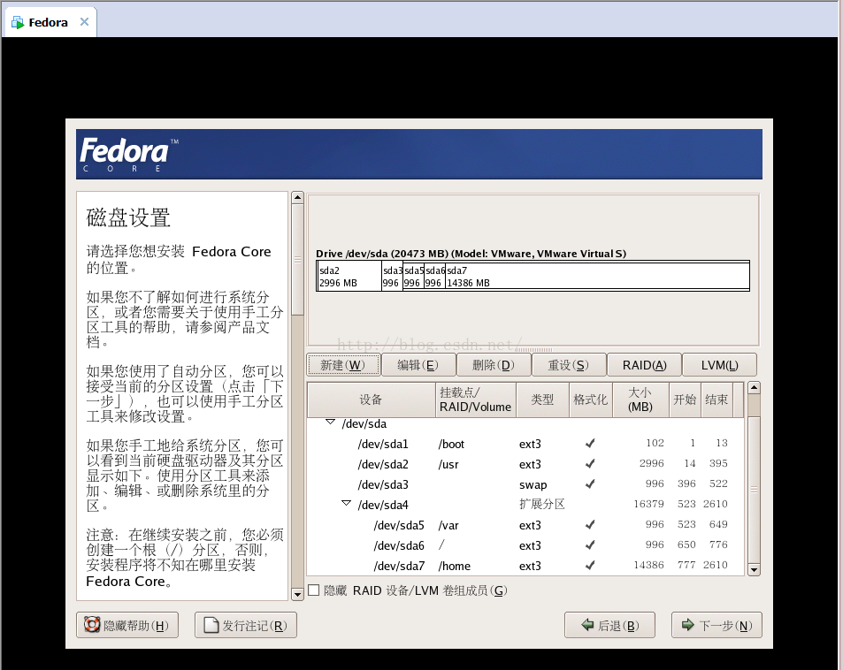The height and width of the screenshot is (670, 843).
Task: Click the /usr mount point cell
Action: click(448, 465)
